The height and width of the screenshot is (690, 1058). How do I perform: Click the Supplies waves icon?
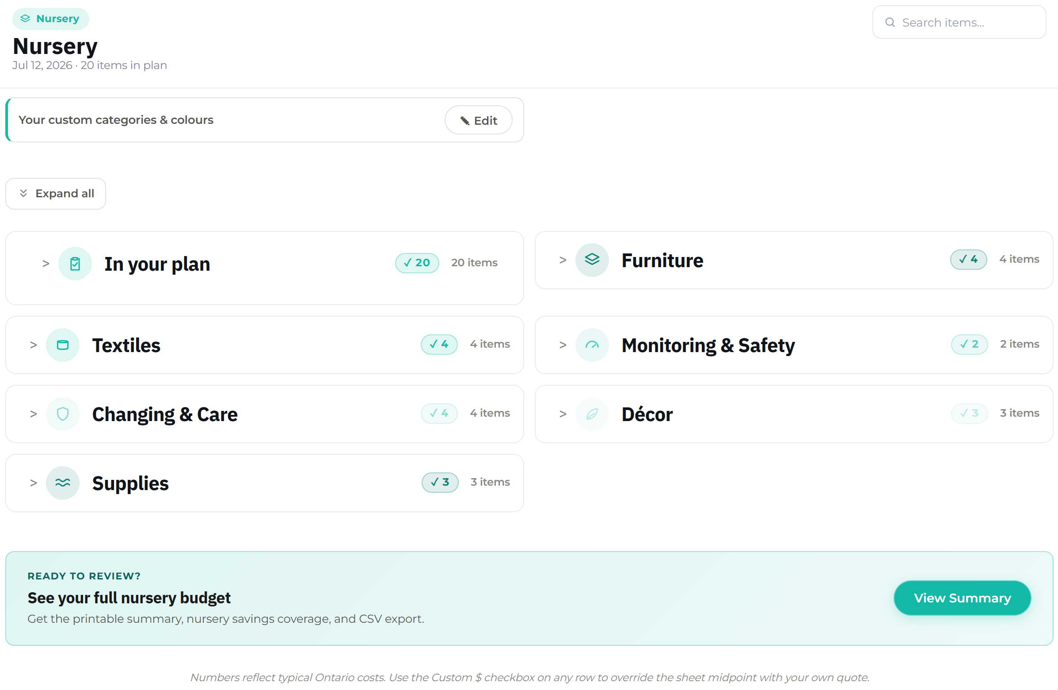[63, 483]
